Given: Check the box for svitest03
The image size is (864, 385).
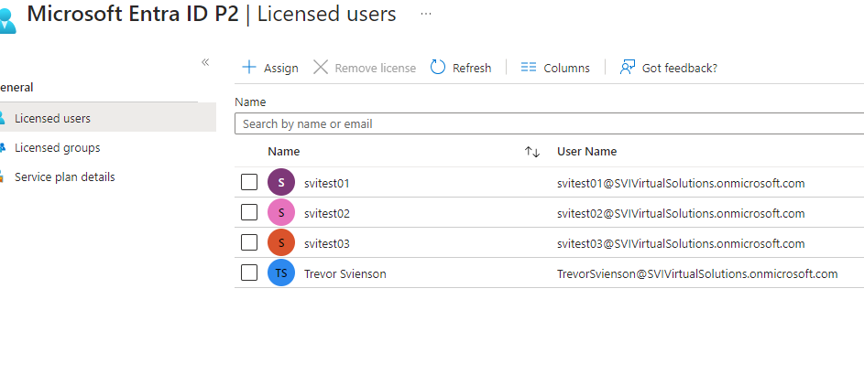Looking at the screenshot, I should pyautogui.click(x=249, y=242).
